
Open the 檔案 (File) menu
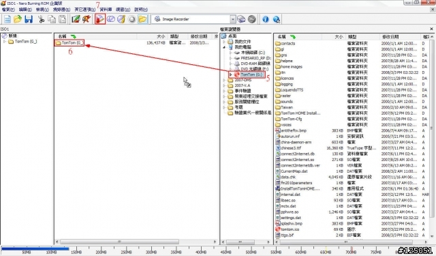click(8, 10)
